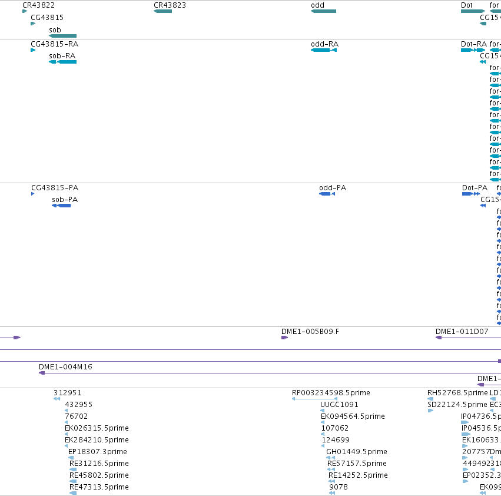Select the 9078 feature label
This screenshot has width=501, height=496.
click(339, 487)
